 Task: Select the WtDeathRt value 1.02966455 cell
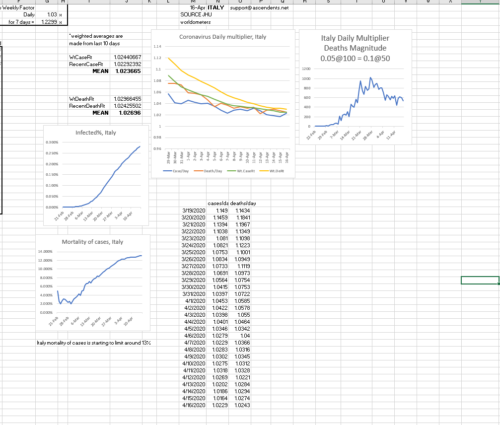click(x=128, y=100)
